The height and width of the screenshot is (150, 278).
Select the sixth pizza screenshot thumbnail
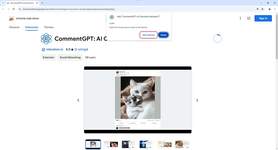pyautogui.click(x=182, y=144)
